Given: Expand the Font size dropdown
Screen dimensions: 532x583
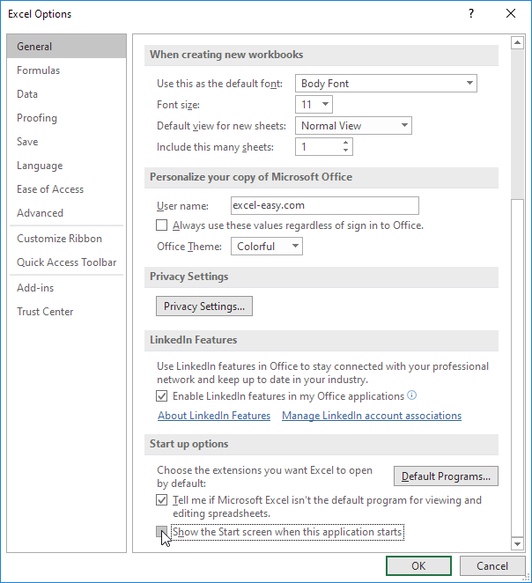Looking at the screenshot, I should [325, 105].
